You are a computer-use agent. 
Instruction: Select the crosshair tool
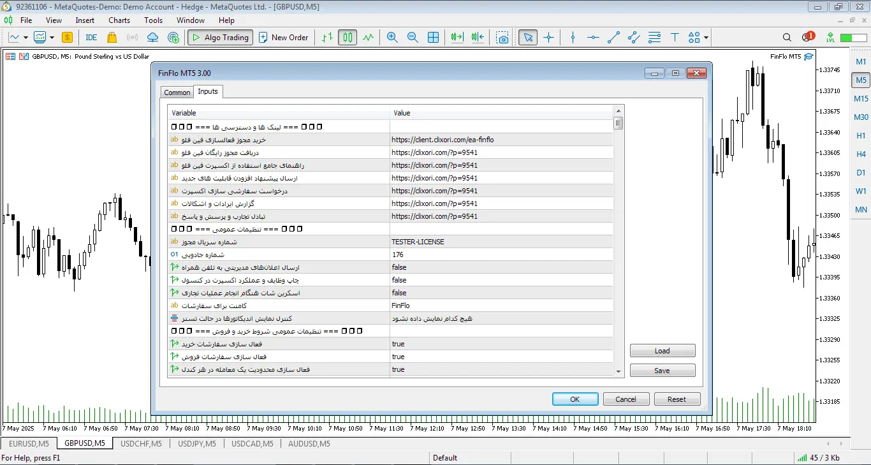[x=548, y=38]
